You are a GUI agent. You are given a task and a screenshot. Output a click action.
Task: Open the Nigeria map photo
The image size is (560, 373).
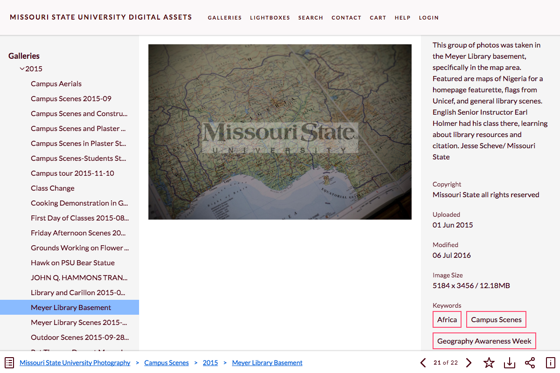coord(280,132)
